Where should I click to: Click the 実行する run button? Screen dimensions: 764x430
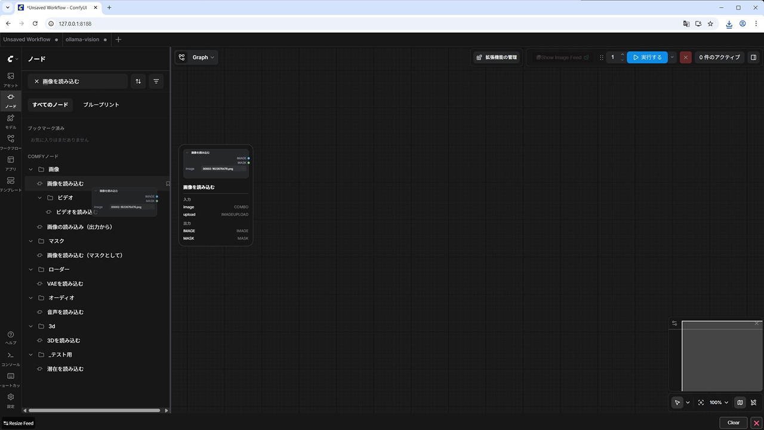(647, 57)
